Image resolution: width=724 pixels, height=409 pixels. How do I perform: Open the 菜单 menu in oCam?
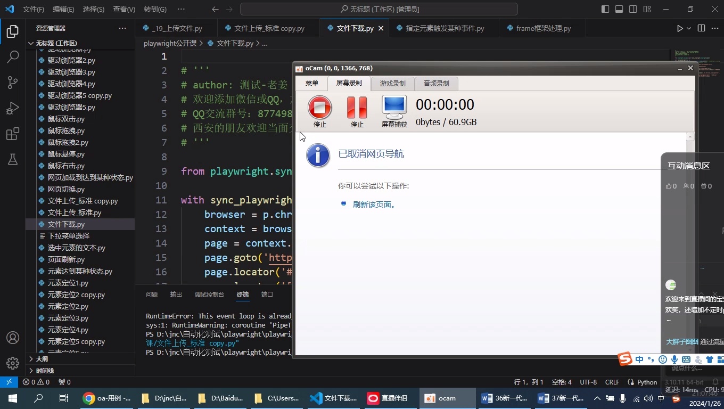[311, 83]
